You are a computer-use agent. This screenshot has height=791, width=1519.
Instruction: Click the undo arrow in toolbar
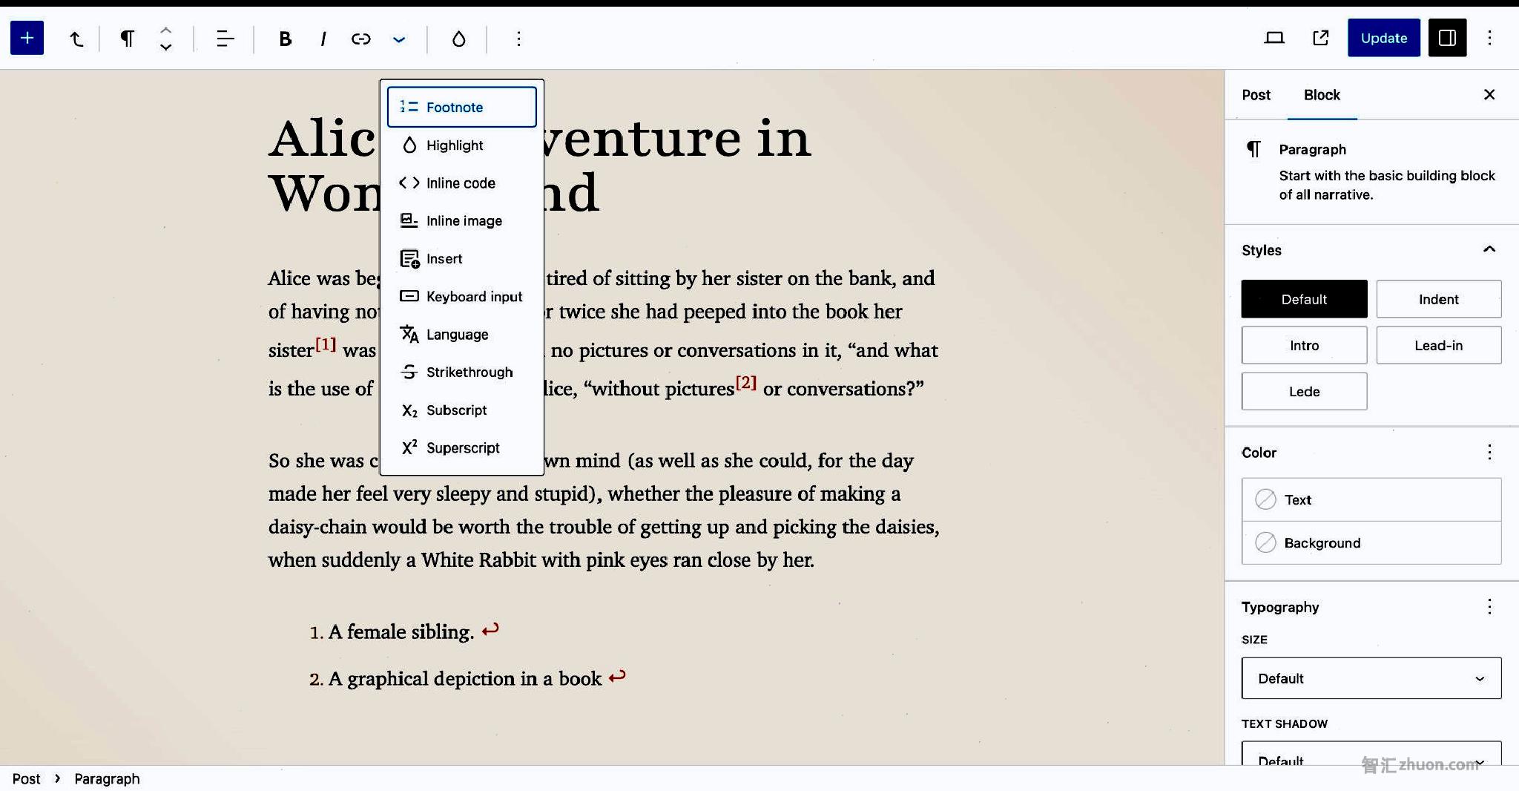tap(76, 39)
